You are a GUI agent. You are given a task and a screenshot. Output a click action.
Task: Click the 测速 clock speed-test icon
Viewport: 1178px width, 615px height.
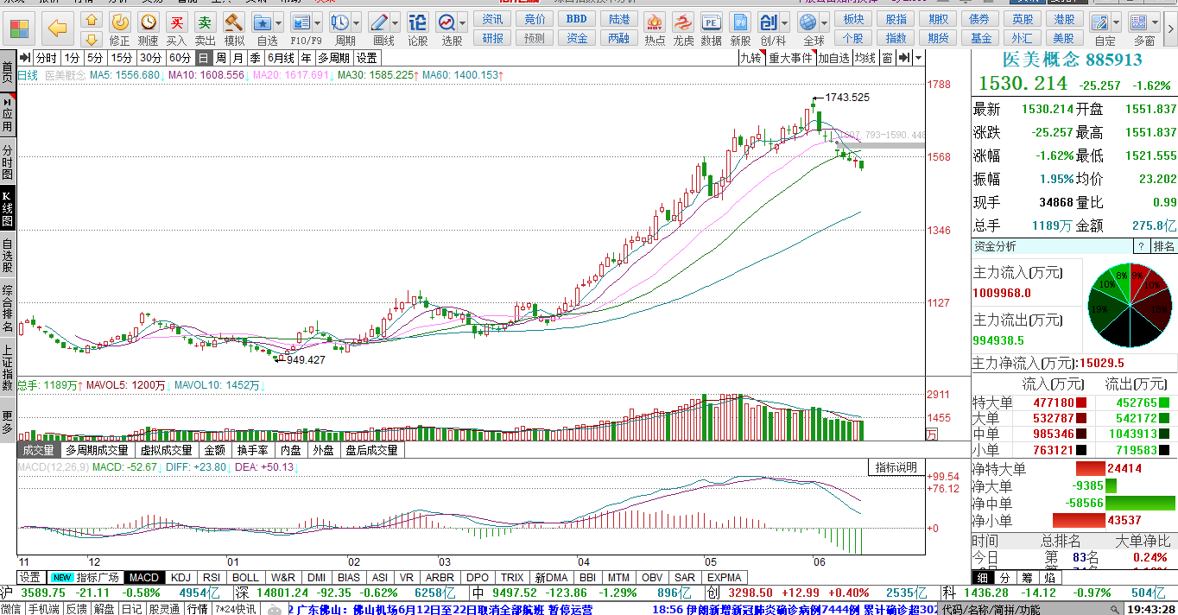(x=149, y=29)
